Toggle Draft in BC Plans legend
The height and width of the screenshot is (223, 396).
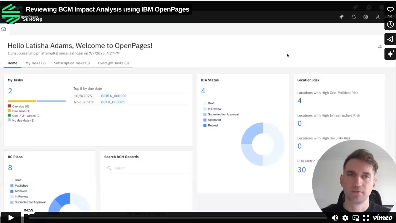pos(16,180)
